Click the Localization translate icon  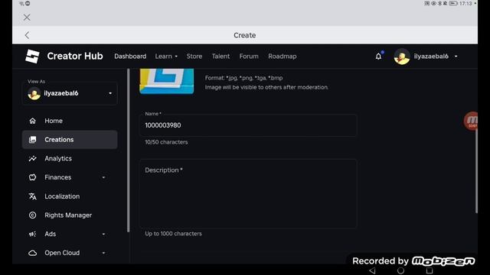point(32,196)
